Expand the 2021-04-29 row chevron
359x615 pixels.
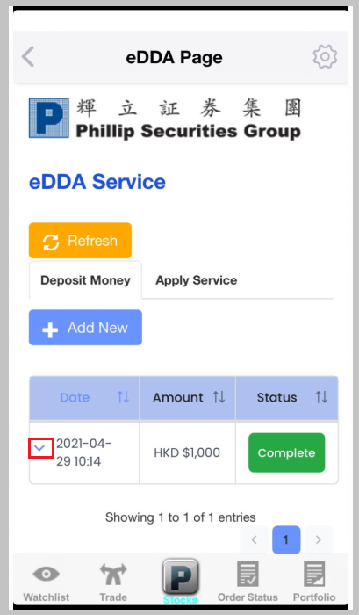(x=40, y=448)
